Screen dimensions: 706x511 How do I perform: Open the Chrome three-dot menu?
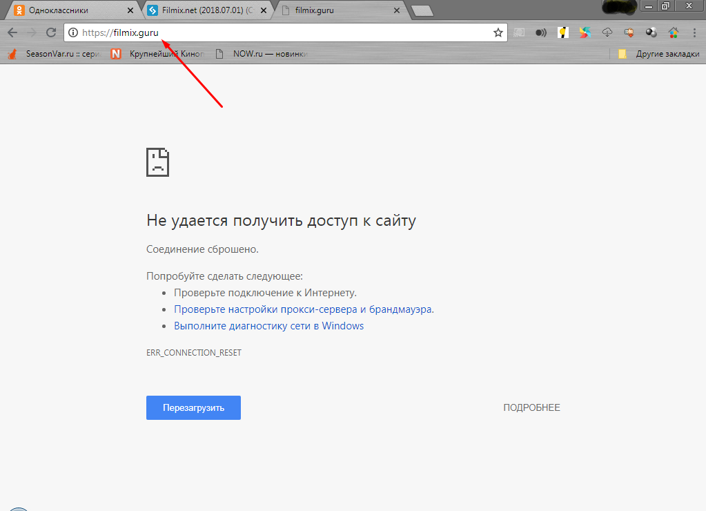[x=694, y=32]
